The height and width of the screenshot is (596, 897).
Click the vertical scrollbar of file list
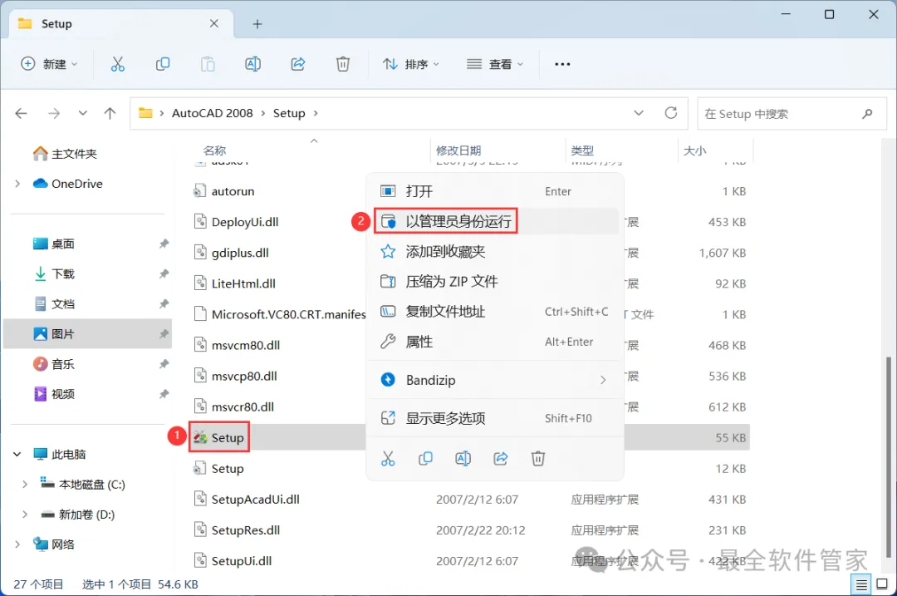(889, 456)
